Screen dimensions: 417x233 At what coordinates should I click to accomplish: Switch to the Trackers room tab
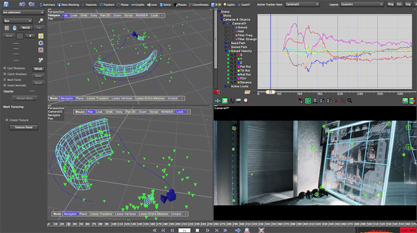[x=107, y=5]
